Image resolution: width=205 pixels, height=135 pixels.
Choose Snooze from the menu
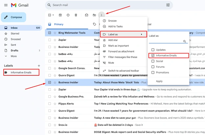coord(124,21)
